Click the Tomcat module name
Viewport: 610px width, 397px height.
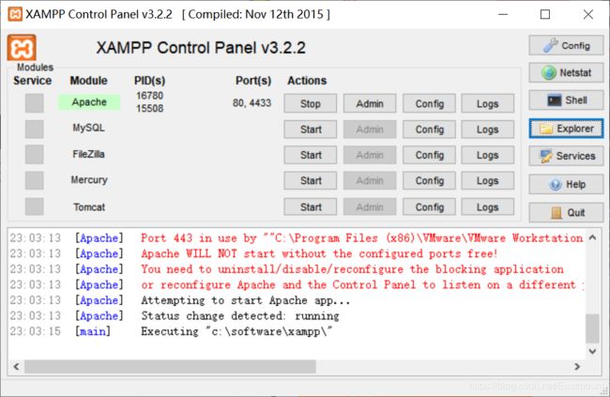coord(89,206)
